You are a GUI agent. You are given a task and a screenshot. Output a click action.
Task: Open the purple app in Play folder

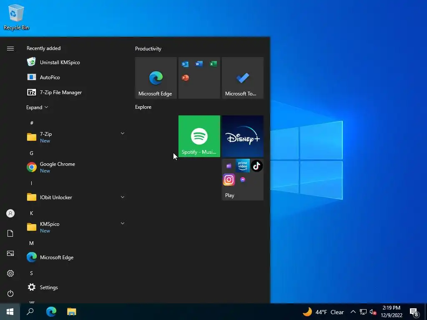[x=229, y=166]
